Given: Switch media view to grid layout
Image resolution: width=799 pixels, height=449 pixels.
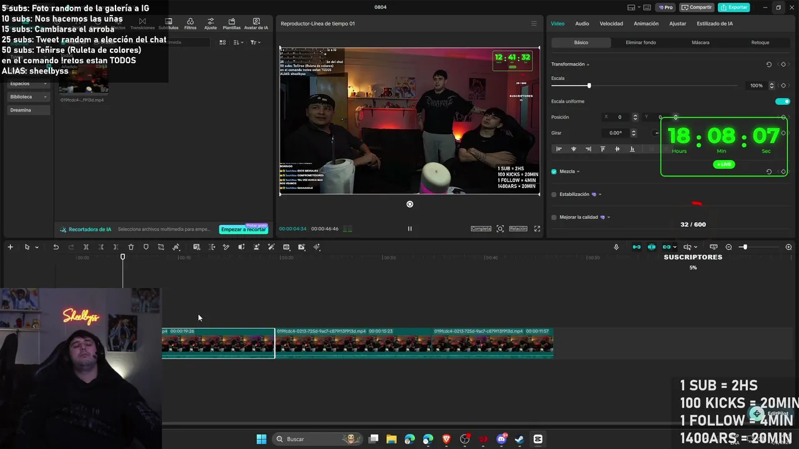Looking at the screenshot, I should 222,42.
